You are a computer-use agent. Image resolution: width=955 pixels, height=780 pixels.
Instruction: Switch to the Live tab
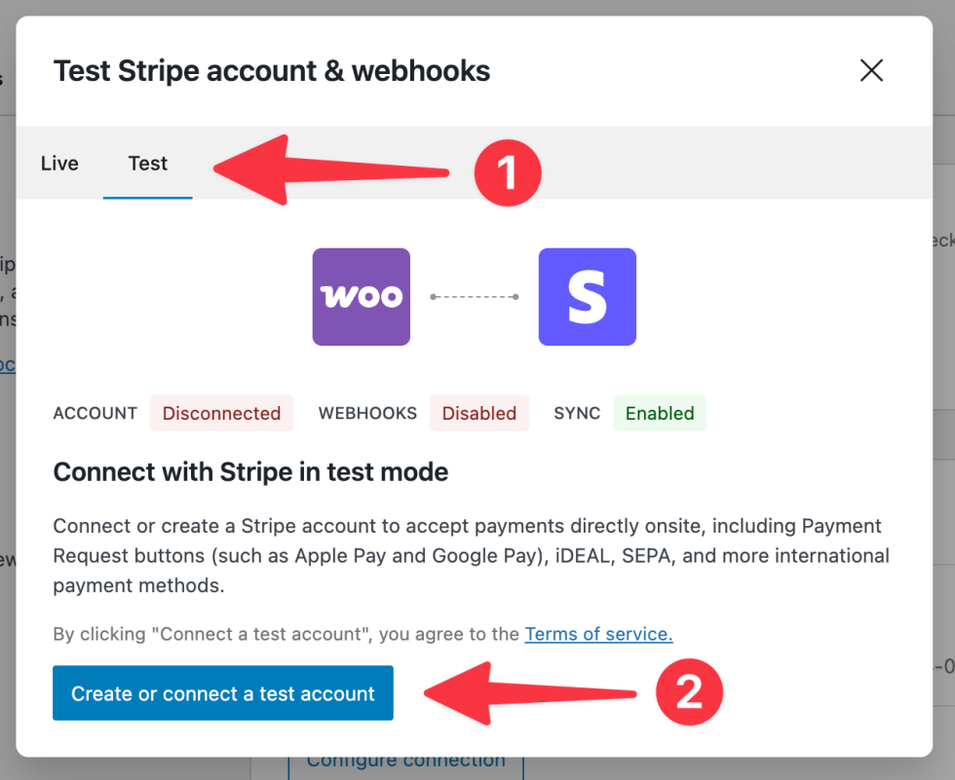(59, 163)
